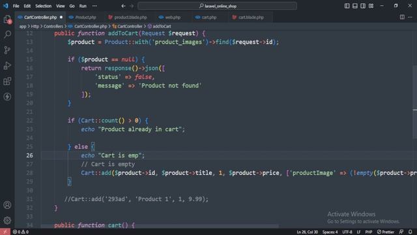Click the commented Cart::add line 31
417x235 pixels.
[x=136, y=199]
